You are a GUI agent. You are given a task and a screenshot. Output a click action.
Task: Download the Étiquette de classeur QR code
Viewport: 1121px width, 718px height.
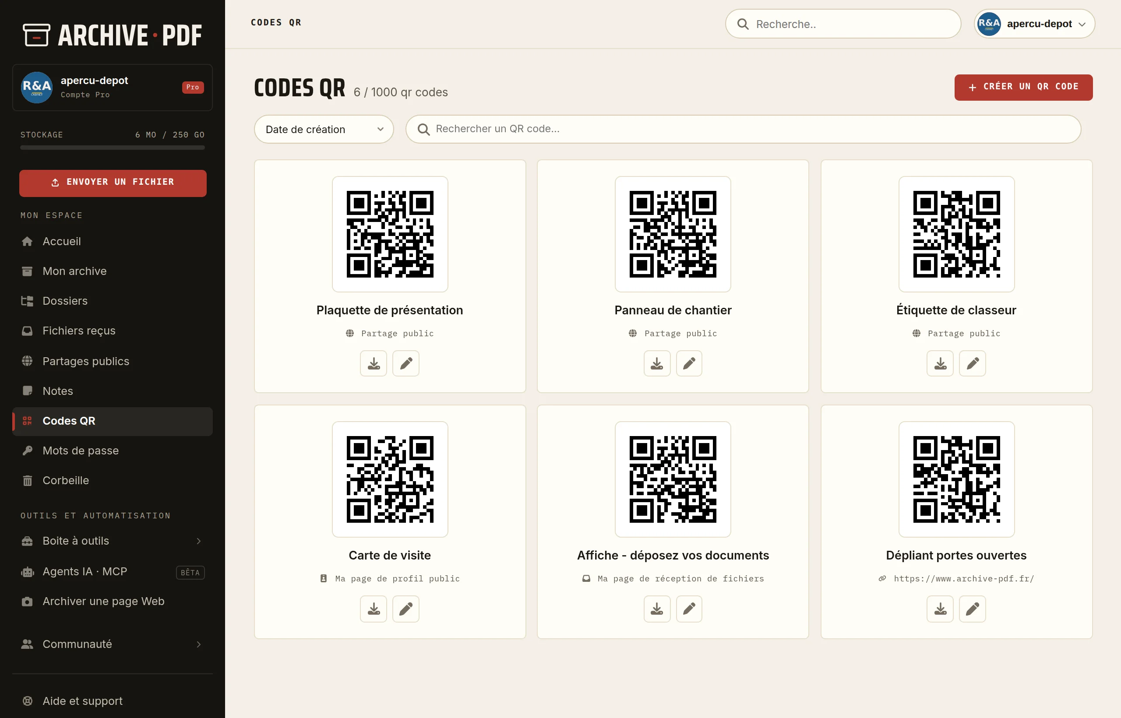940,363
